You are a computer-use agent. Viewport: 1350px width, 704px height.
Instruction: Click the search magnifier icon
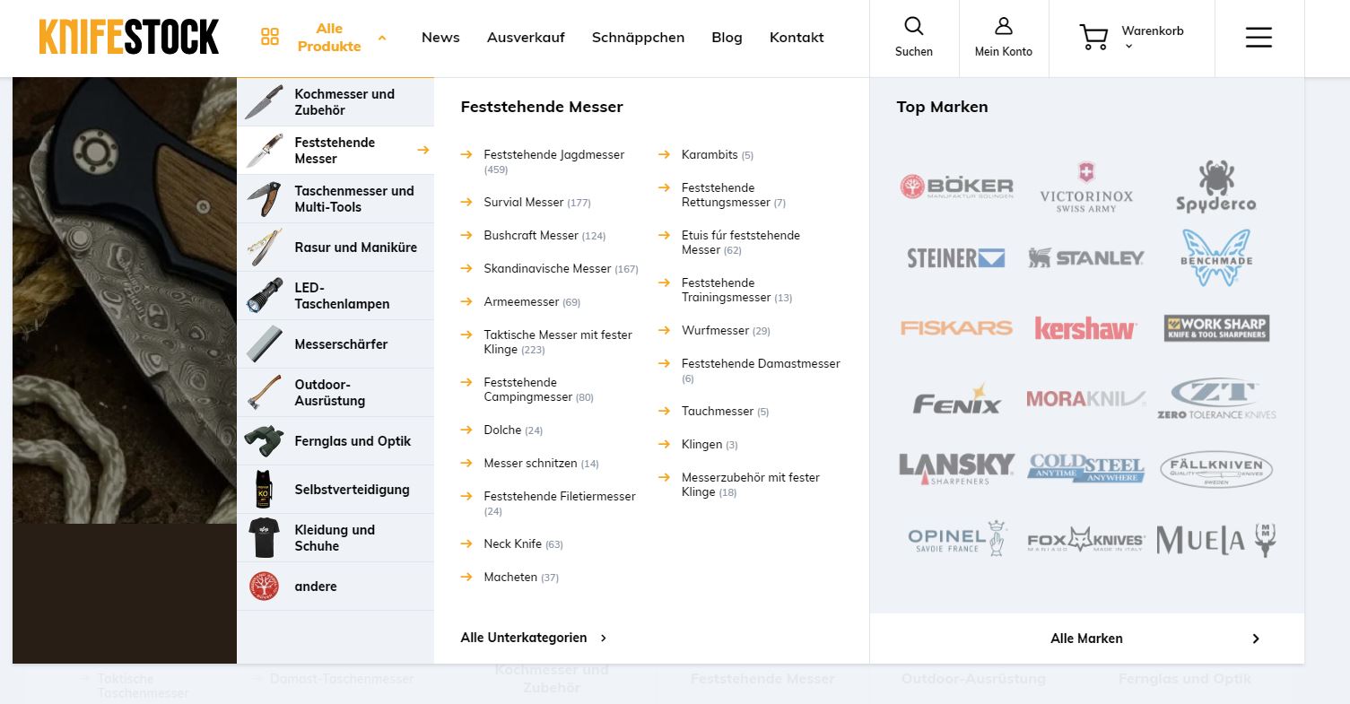(913, 27)
